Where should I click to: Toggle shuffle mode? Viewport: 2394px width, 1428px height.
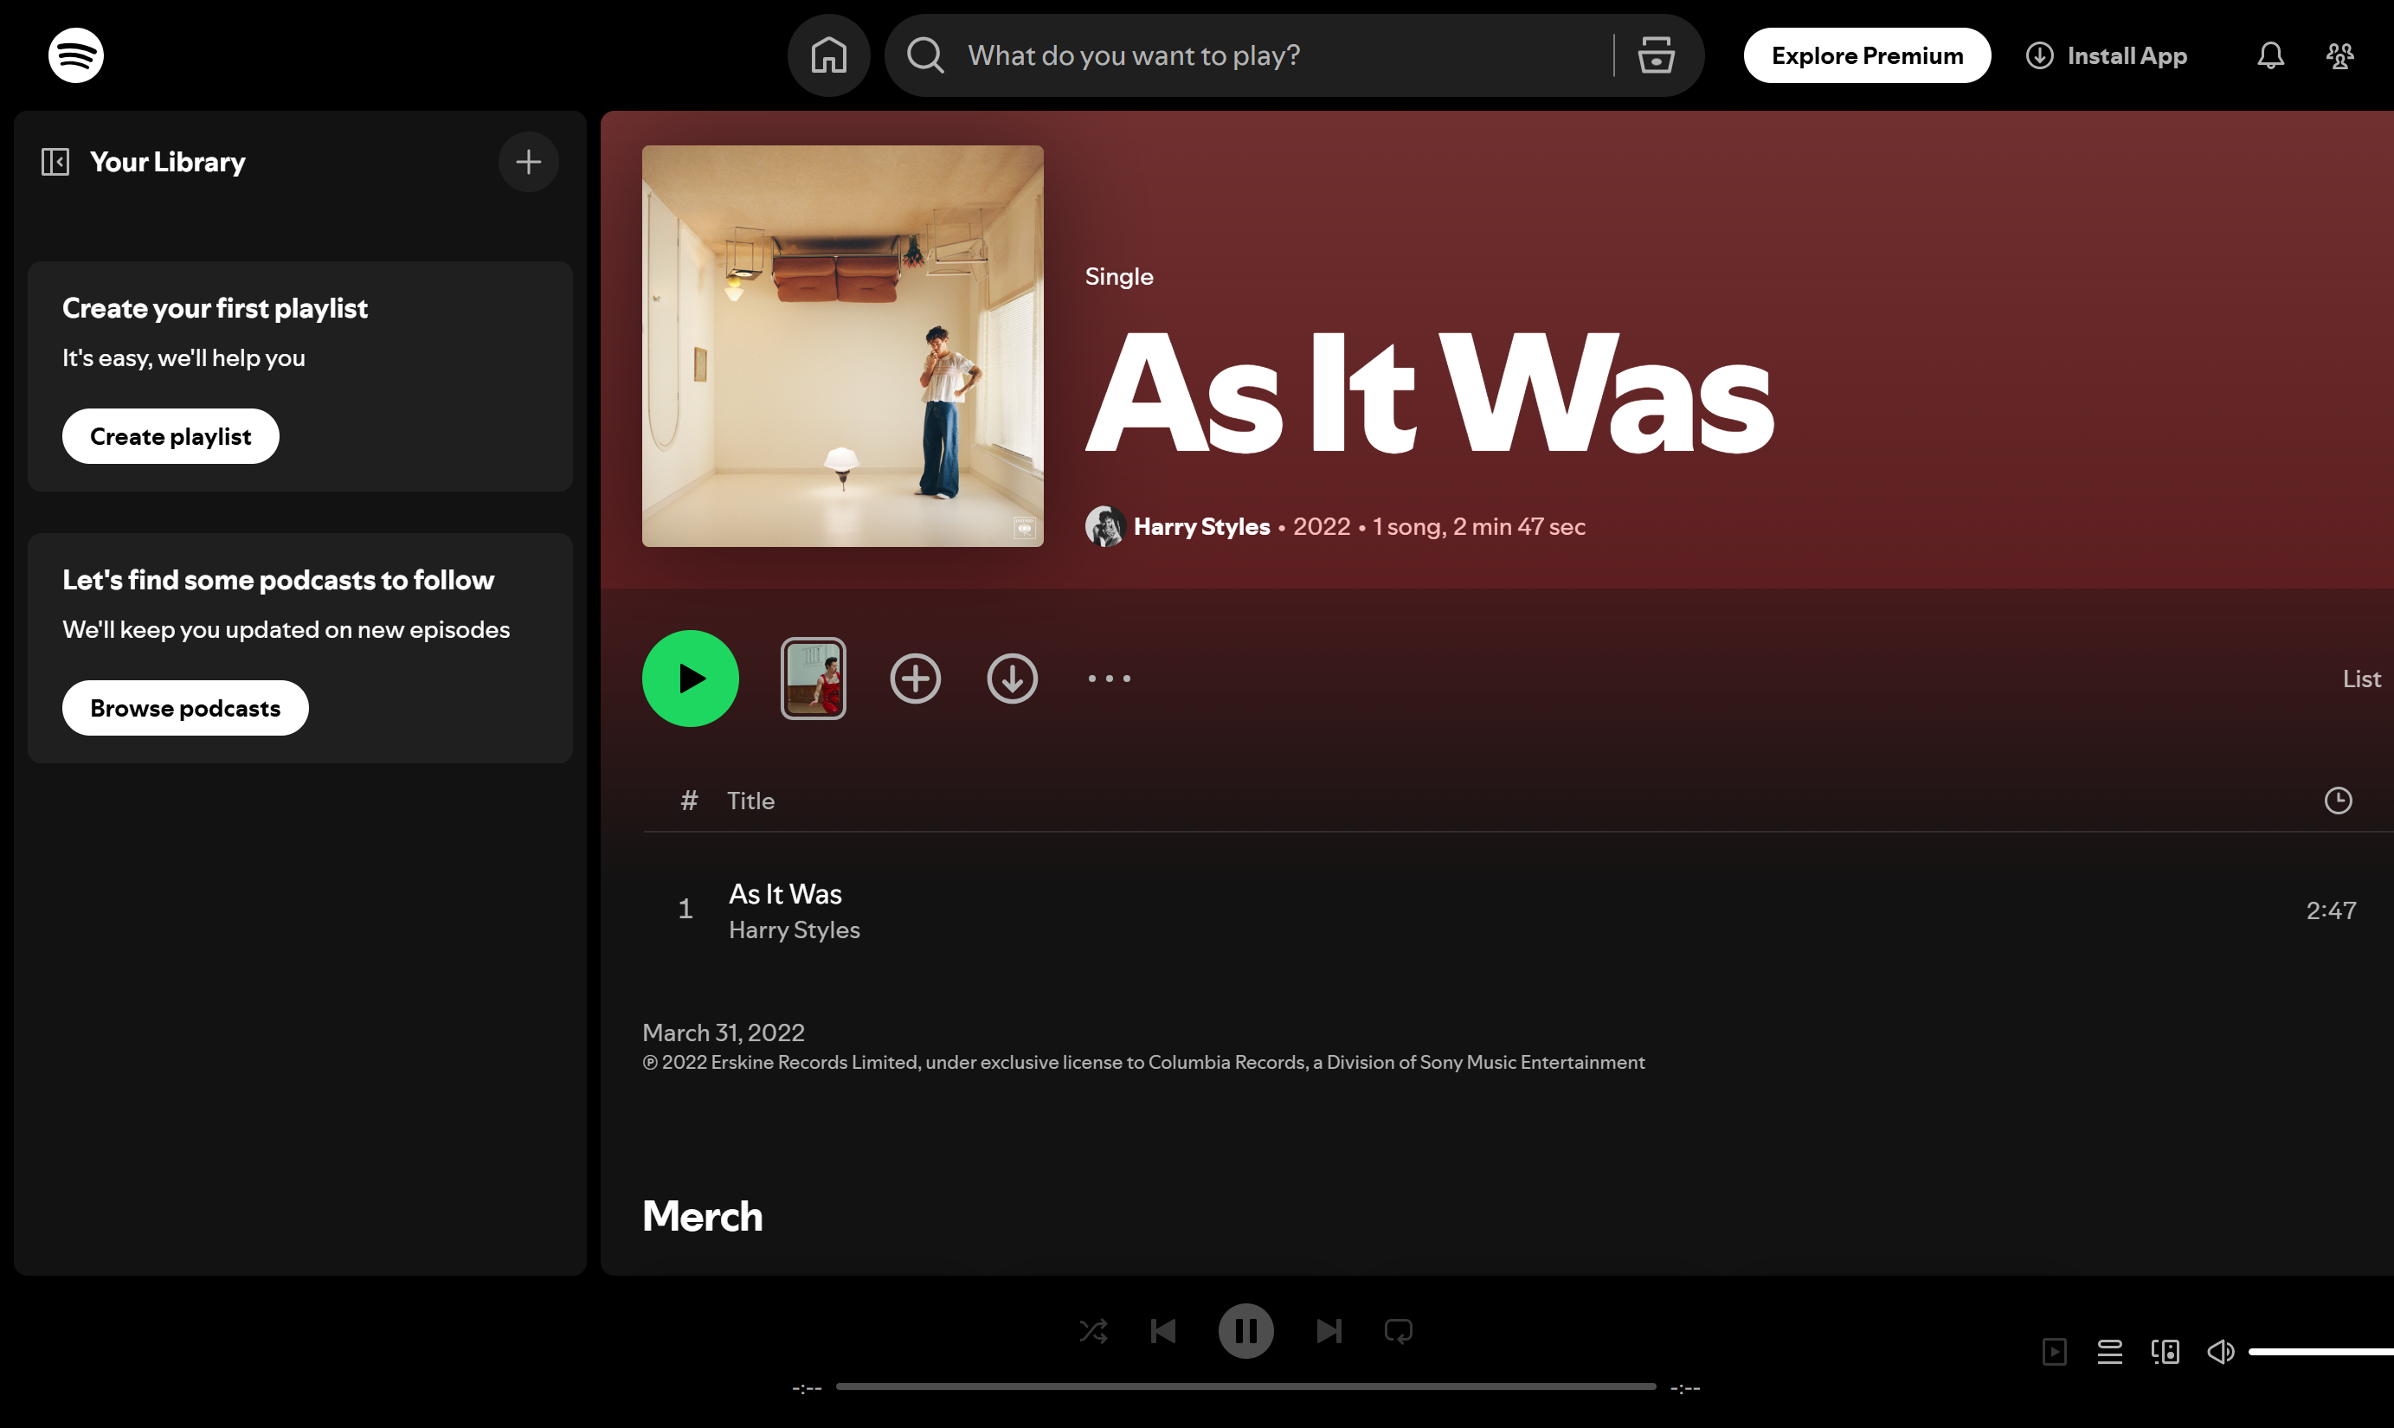(1092, 1331)
